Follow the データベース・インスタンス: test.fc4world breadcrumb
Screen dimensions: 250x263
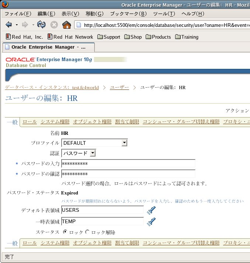coord(52,87)
